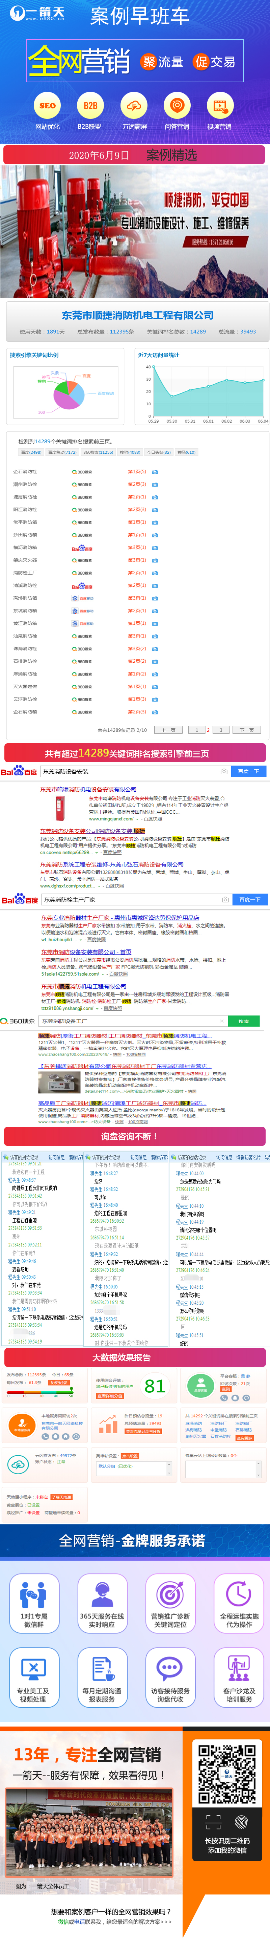
Task: Open the 今日头条(32) tab
Action: [158, 452]
